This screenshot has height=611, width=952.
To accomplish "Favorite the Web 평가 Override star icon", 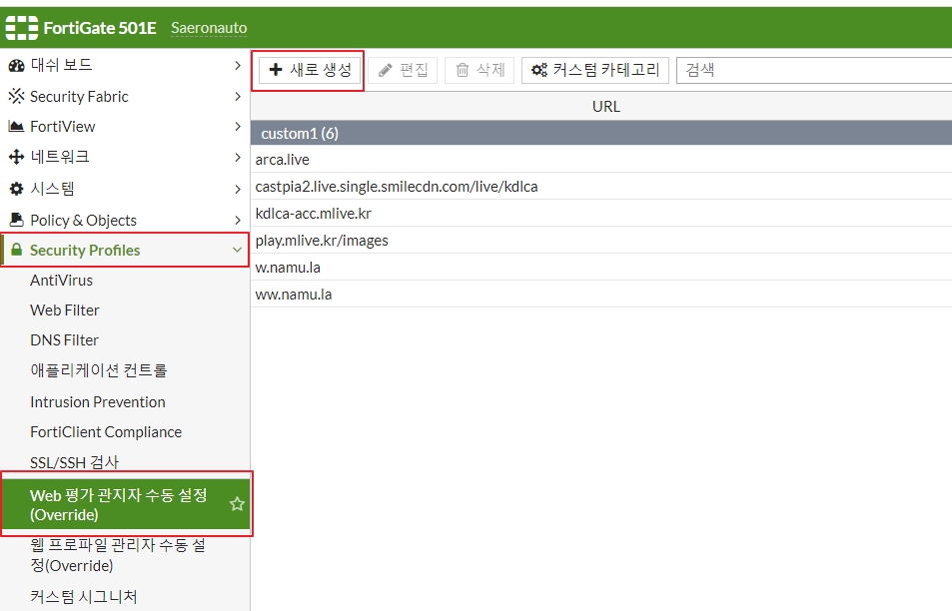I will [237, 503].
